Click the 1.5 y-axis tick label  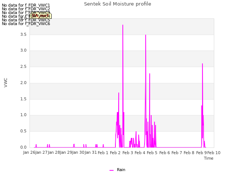click(x=23, y=99)
